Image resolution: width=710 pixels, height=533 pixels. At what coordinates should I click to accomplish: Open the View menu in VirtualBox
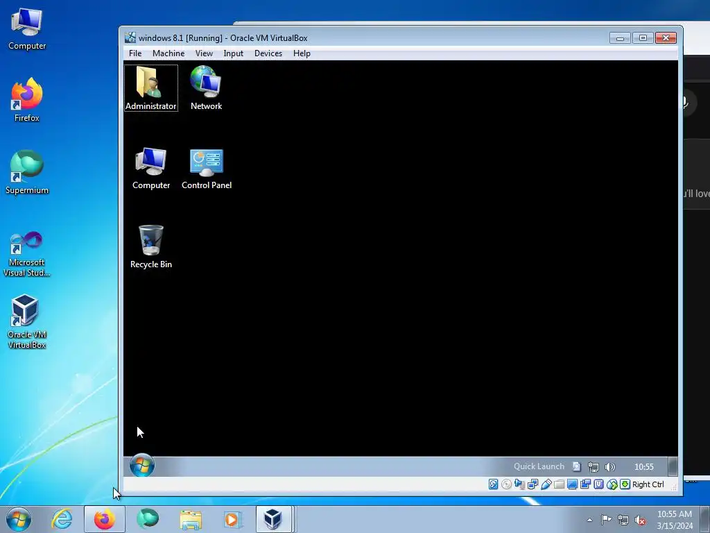204,53
